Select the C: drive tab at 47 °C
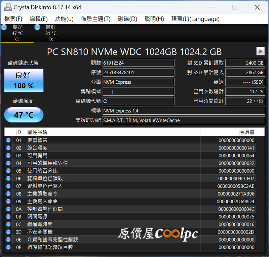The width and height of the screenshot is (269, 257). 17,33
